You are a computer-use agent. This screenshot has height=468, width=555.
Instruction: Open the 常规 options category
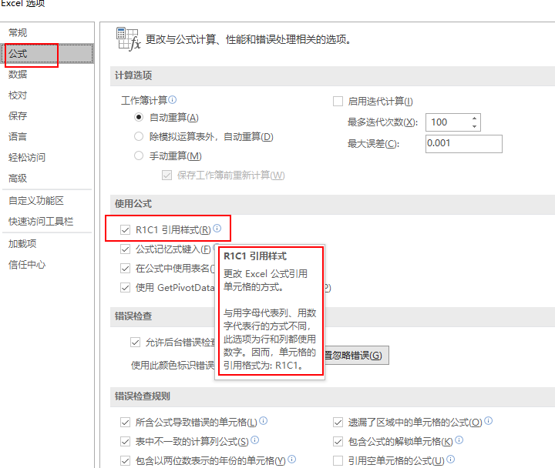(18, 33)
